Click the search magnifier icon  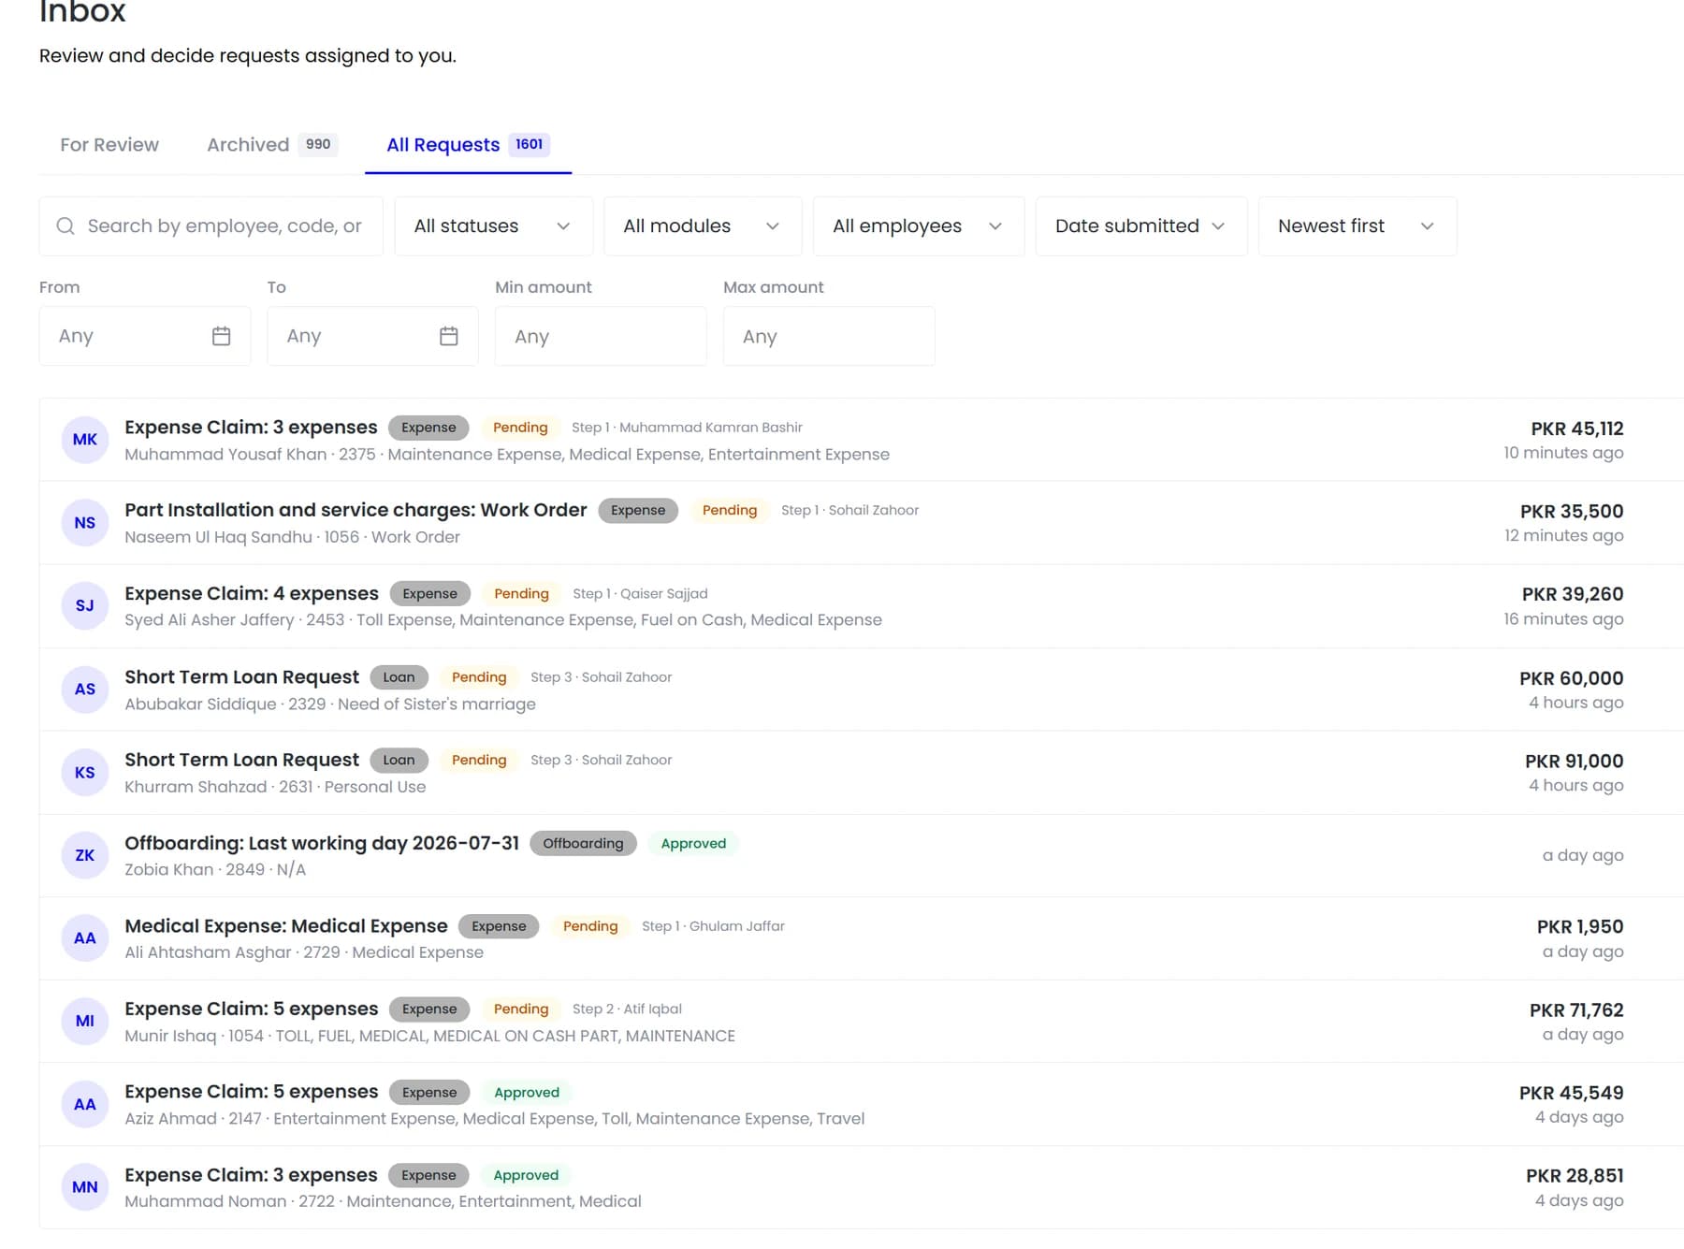[65, 226]
